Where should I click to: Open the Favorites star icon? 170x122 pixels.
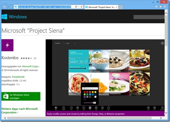click(161, 7)
